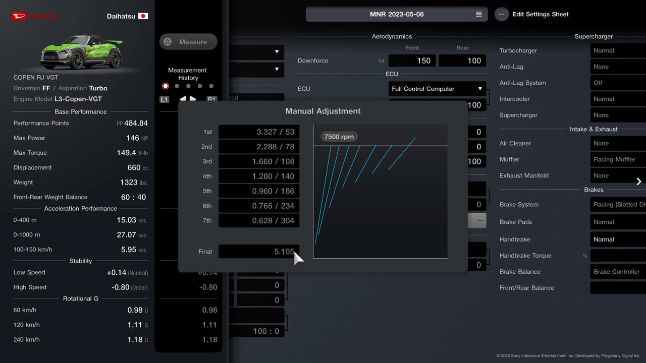This screenshot has width=646, height=363.
Task: Open the ECU Full Control Computer dropdown
Action: (437, 89)
